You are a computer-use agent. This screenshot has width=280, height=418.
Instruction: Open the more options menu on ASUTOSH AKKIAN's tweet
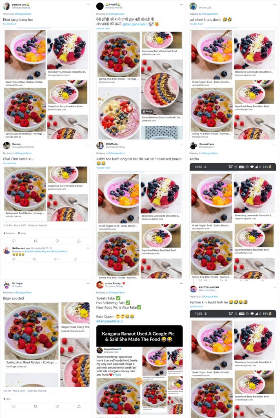[275, 287]
